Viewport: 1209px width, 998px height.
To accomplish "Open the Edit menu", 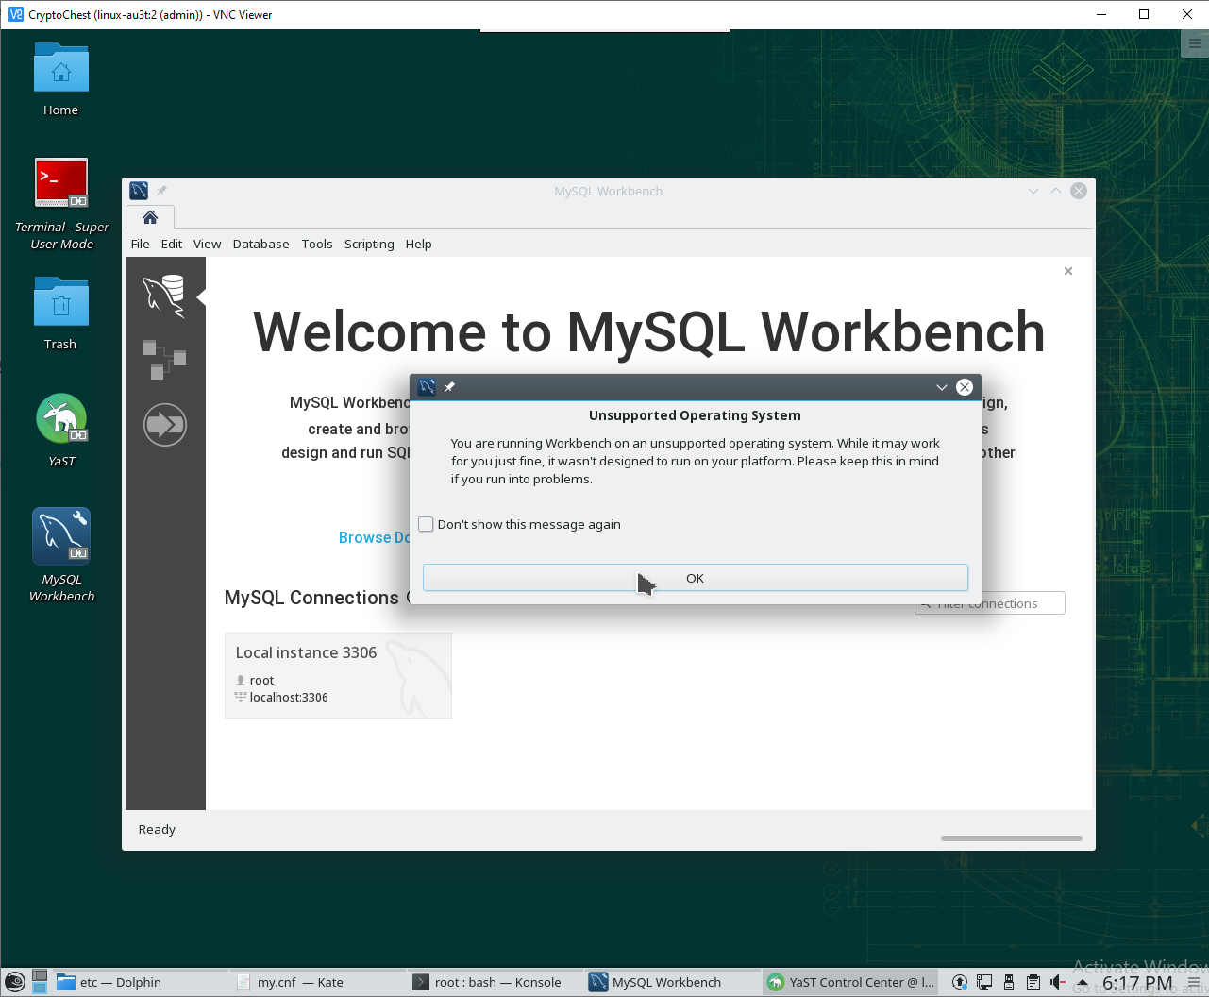I will 172,244.
